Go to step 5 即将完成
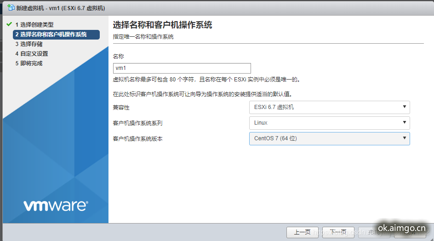Viewport: 434px width, 241px height. (x=29, y=63)
